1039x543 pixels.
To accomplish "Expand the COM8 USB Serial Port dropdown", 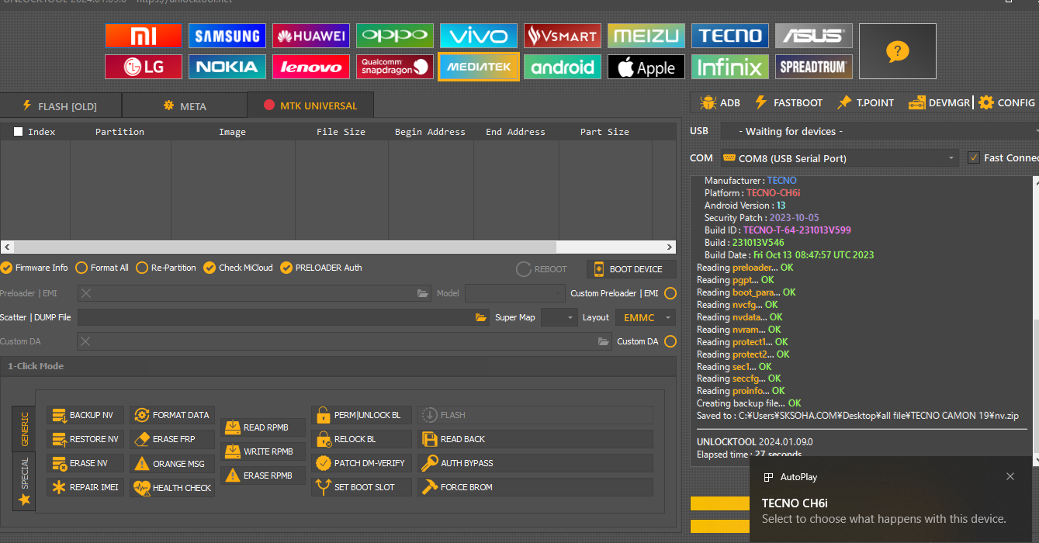I will pyautogui.click(x=840, y=158).
